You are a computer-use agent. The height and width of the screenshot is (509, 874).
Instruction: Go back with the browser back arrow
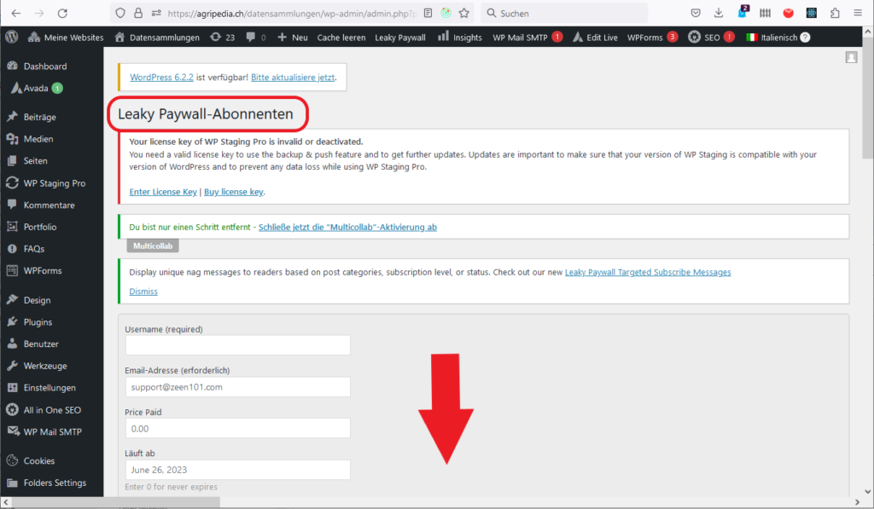point(16,14)
